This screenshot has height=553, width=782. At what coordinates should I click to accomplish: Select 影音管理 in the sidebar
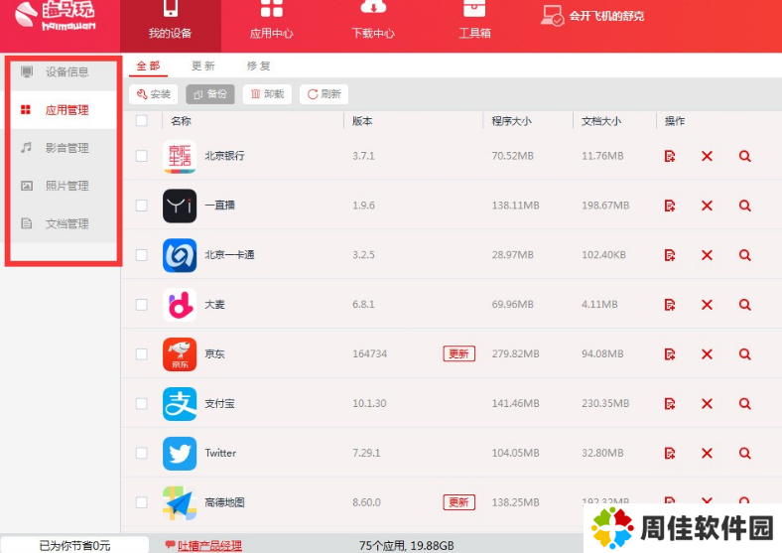pos(64,148)
